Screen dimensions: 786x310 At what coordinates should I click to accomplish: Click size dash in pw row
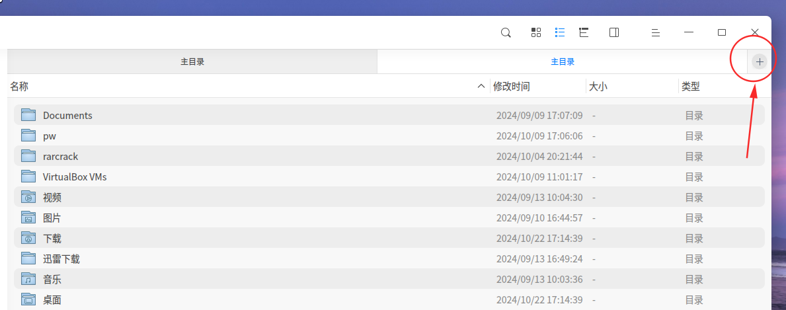[x=594, y=136]
